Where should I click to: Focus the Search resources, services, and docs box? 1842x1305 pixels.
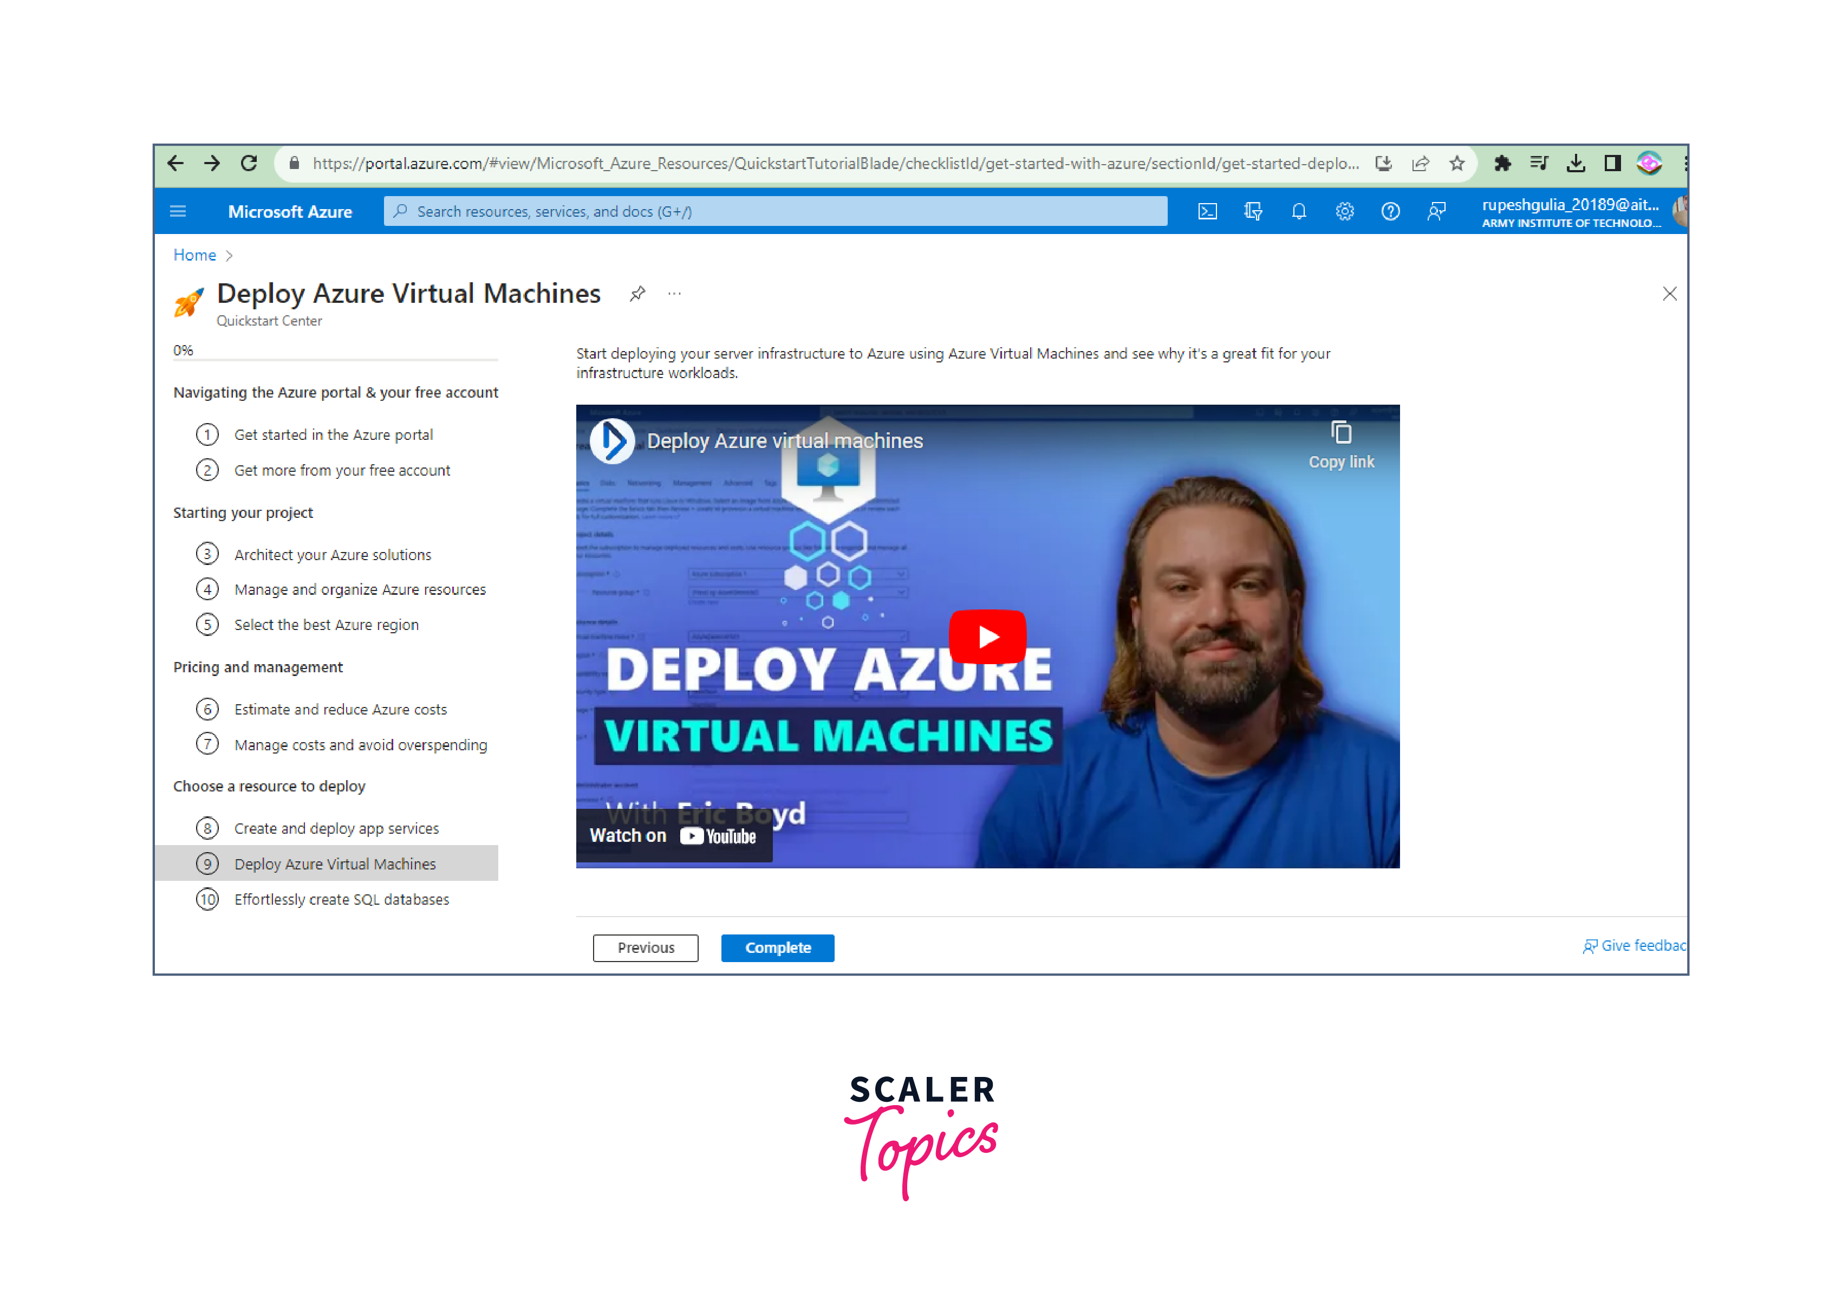pos(775,211)
